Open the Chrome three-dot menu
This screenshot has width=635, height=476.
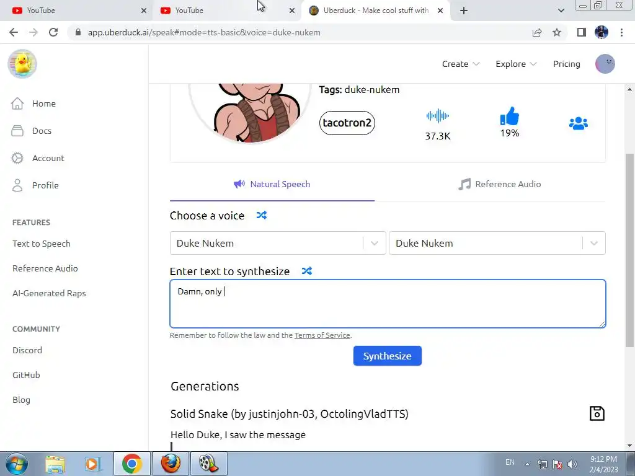tap(621, 32)
